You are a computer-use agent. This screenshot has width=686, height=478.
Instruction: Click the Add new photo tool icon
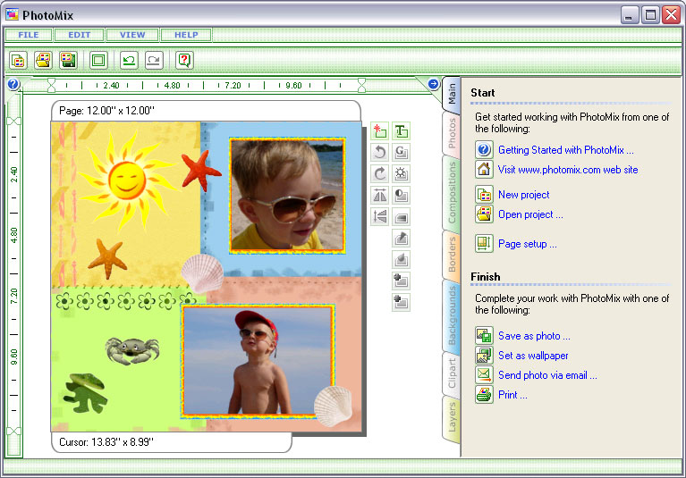click(x=379, y=131)
